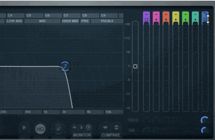Click the C7 note marker
Screen dimensions: 215x140
tap(72, 16)
